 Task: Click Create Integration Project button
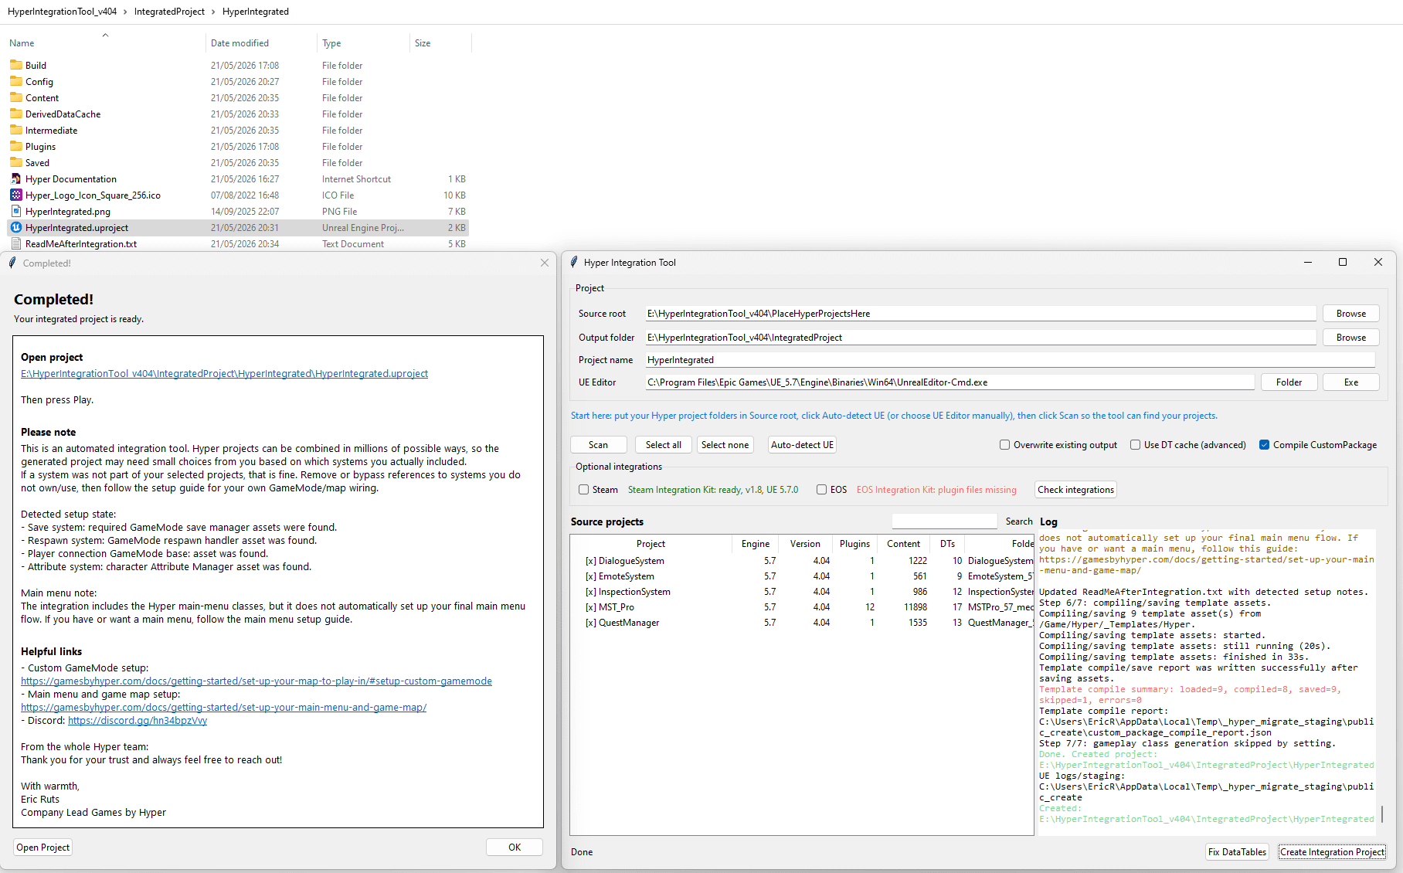tap(1332, 852)
